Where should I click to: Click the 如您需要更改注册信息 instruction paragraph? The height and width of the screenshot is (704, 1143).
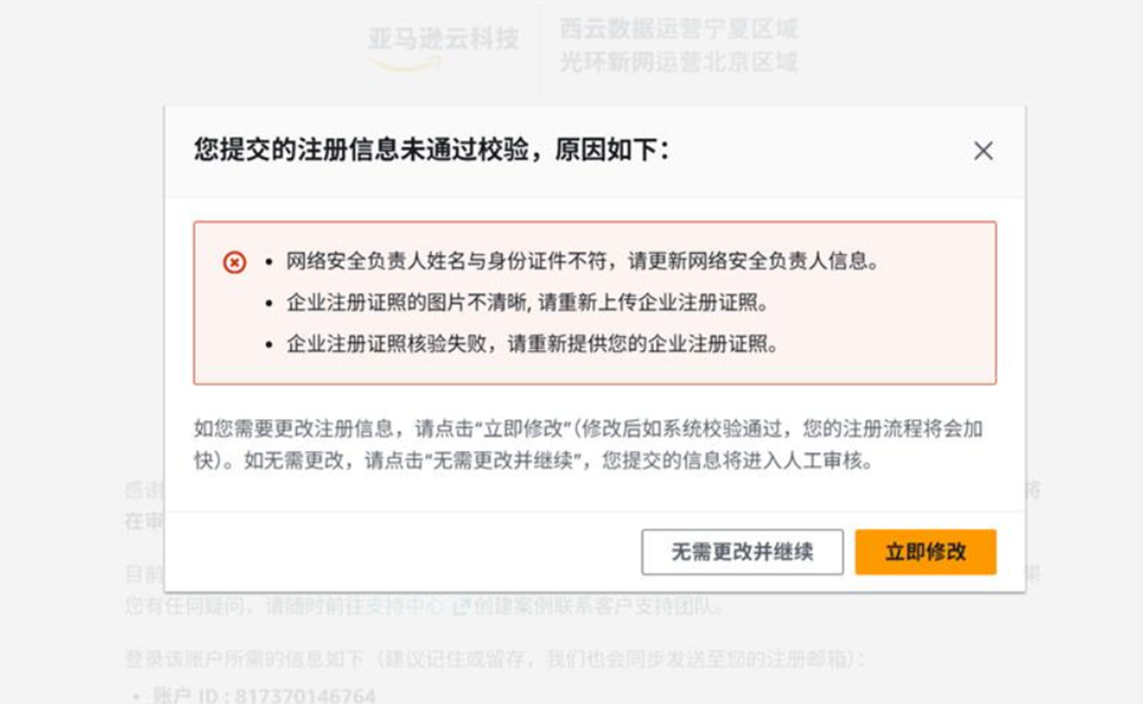[588, 444]
